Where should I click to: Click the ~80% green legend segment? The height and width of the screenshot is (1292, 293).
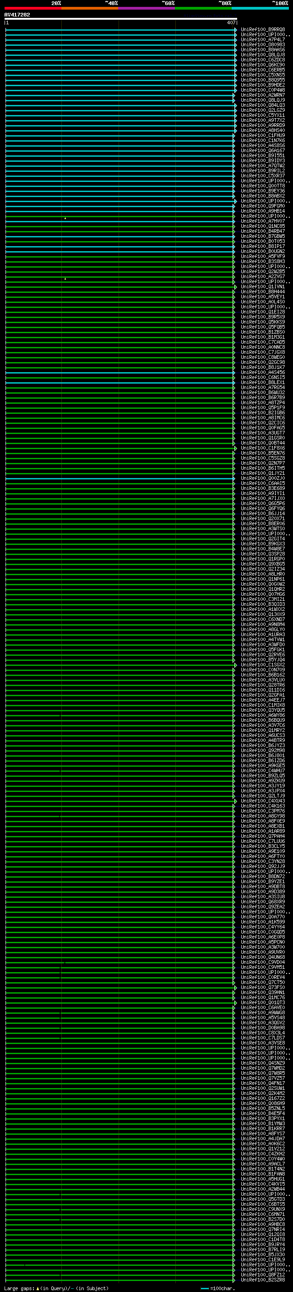click(203, 8)
